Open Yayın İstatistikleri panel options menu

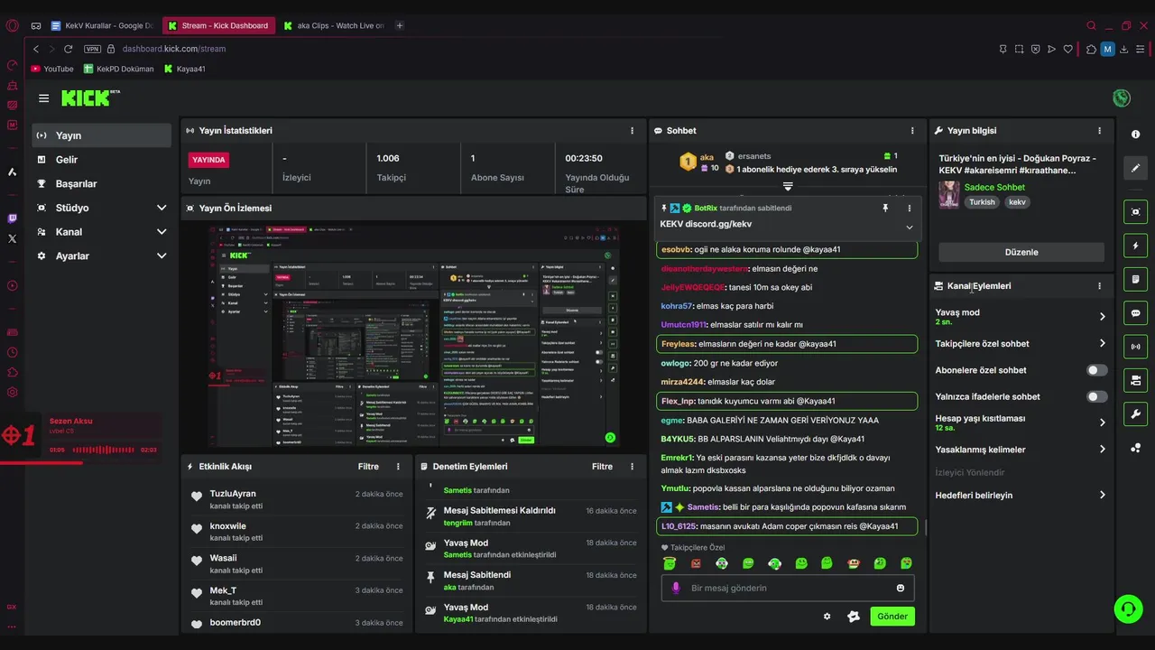point(632,131)
